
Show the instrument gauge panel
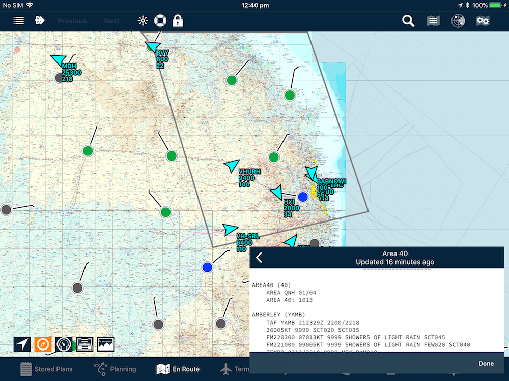64,344
